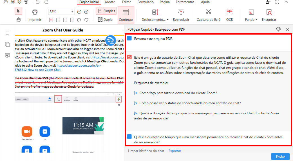
Task: Open the Ferramentas tab
Action: (x=185, y=2)
